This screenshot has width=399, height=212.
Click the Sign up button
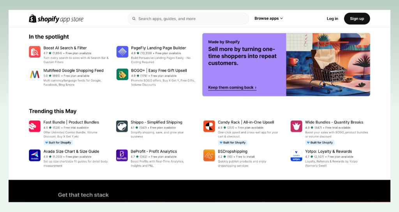(357, 19)
